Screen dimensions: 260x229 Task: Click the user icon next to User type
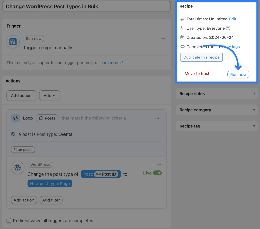pyautogui.click(x=182, y=28)
